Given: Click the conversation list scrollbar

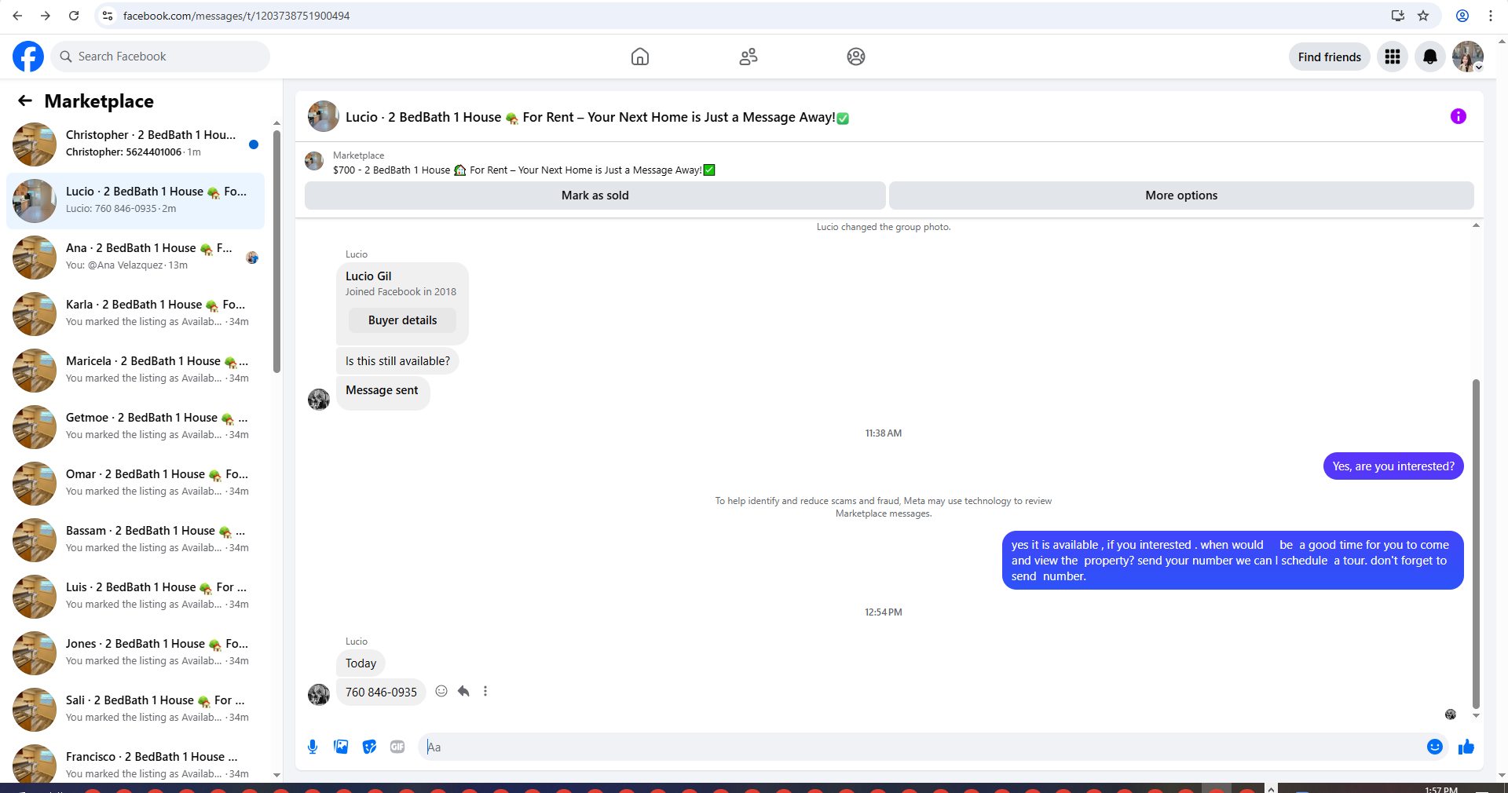Looking at the screenshot, I should coord(276,251).
